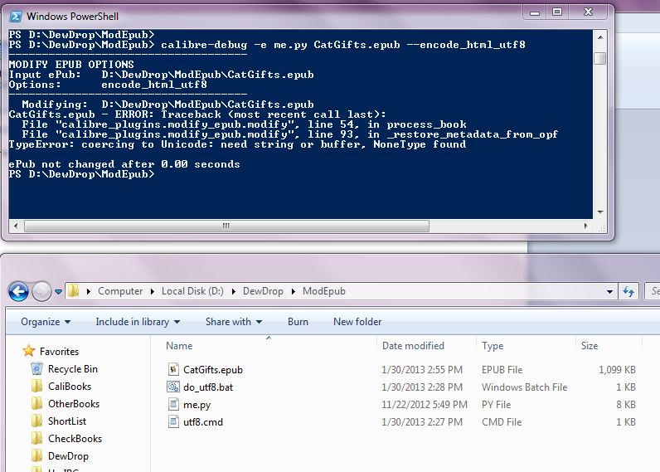Click PowerShell horizontal scrollbar left arrow
Screen dimensions: 660x472
click(16, 226)
